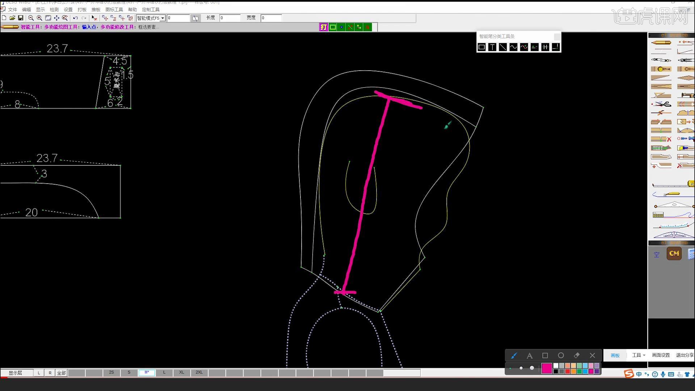Open the 图标工具 menu
The height and width of the screenshot is (391, 695).
tap(114, 9)
